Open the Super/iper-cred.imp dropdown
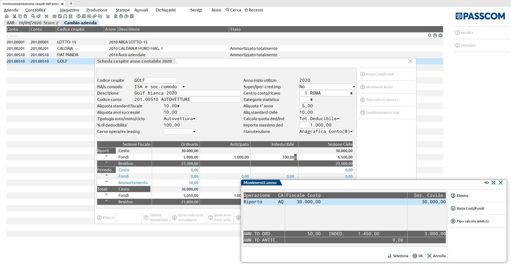This screenshot has height=264, width=511. coord(354,87)
